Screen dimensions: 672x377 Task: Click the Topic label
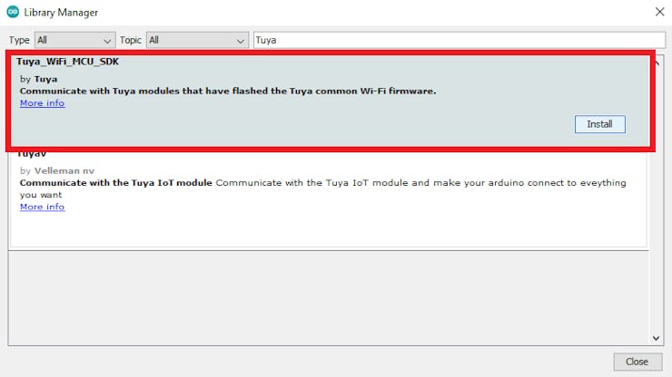click(x=131, y=40)
